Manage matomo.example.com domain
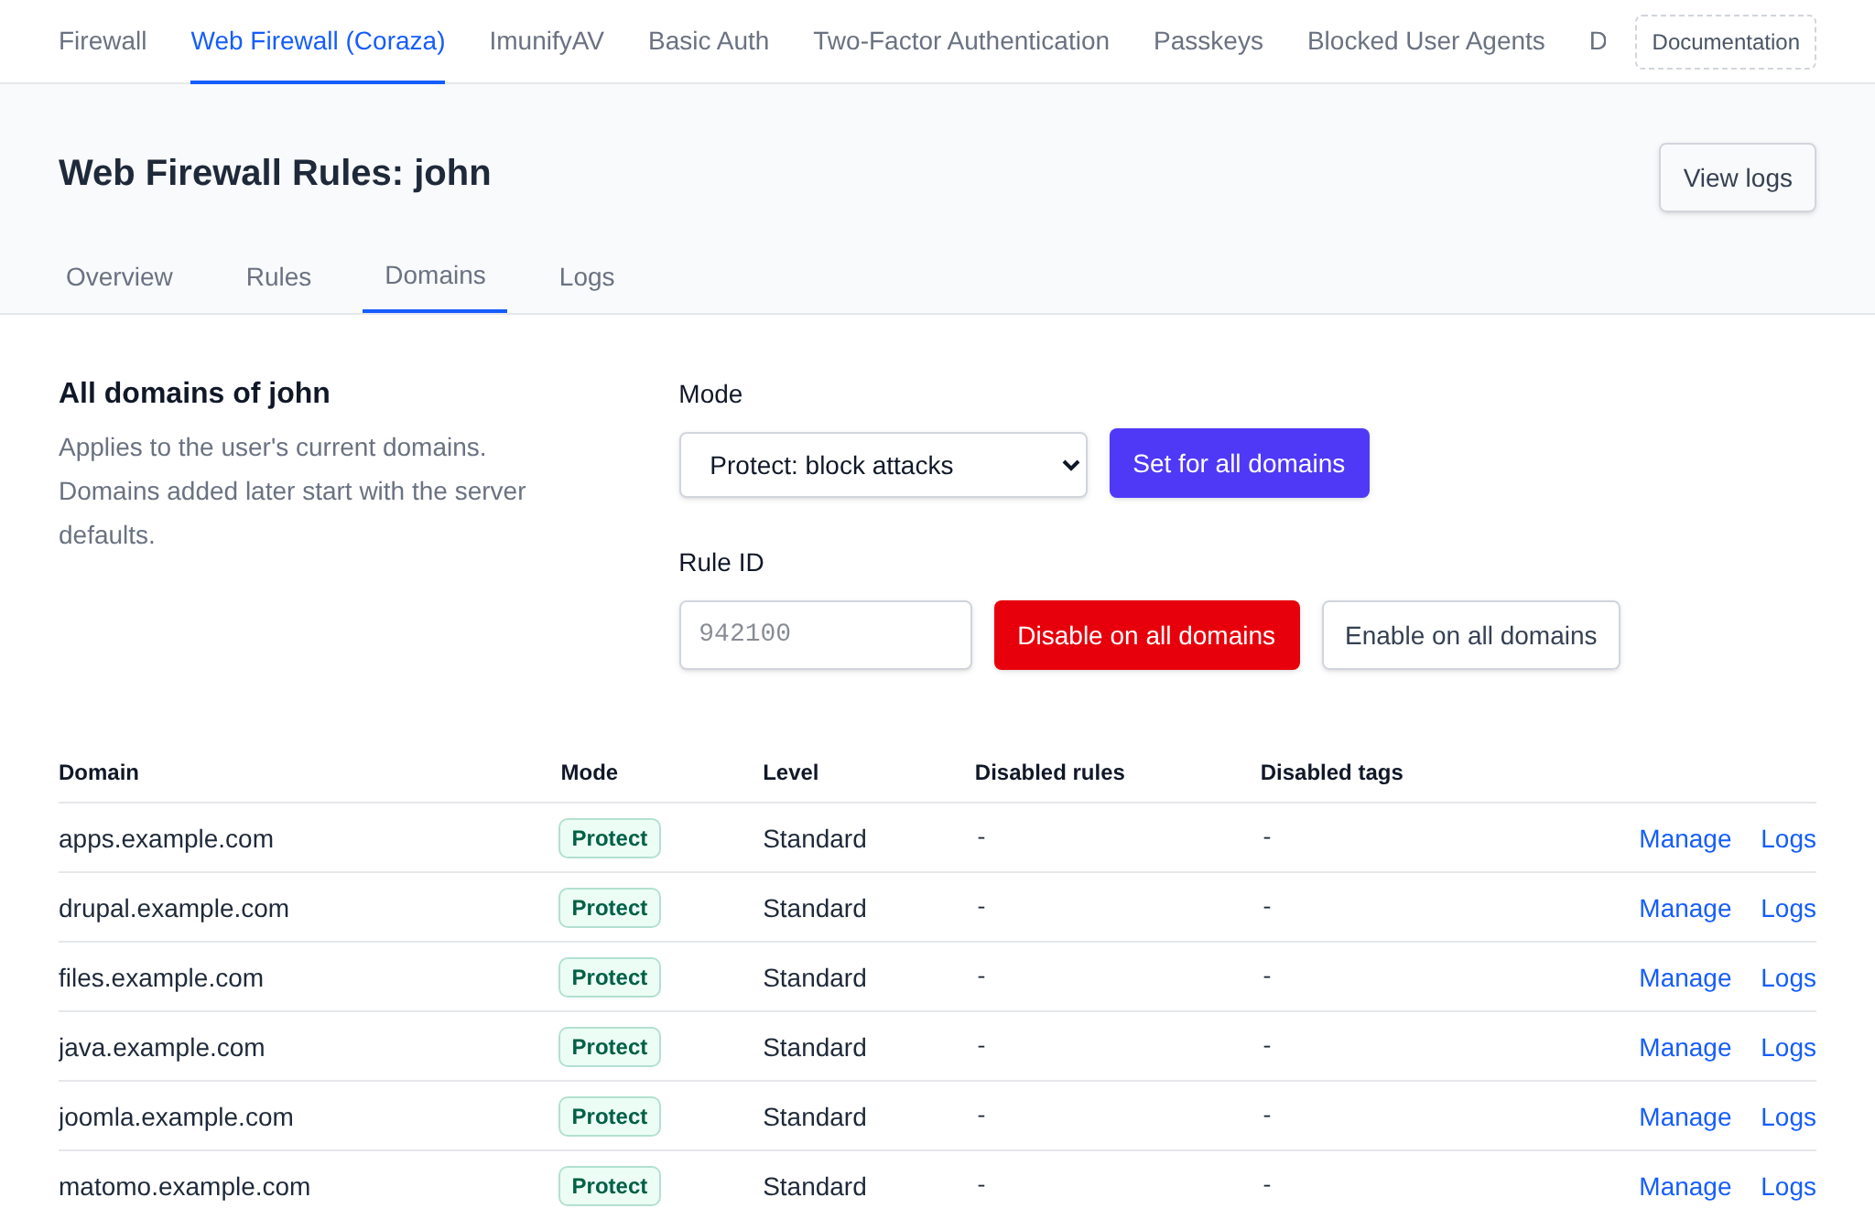Screen dimensions: 1875x1219 [x=1685, y=1186]
